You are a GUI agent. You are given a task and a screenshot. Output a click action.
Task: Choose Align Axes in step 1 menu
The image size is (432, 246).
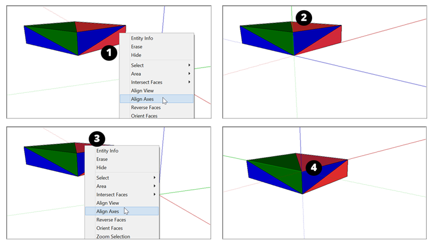click(142, 99)
